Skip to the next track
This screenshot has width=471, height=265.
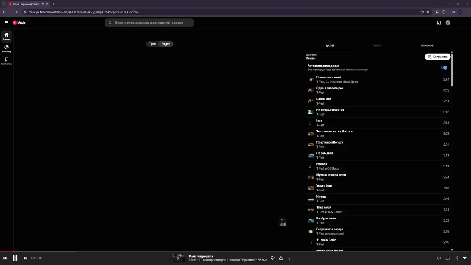25,258
